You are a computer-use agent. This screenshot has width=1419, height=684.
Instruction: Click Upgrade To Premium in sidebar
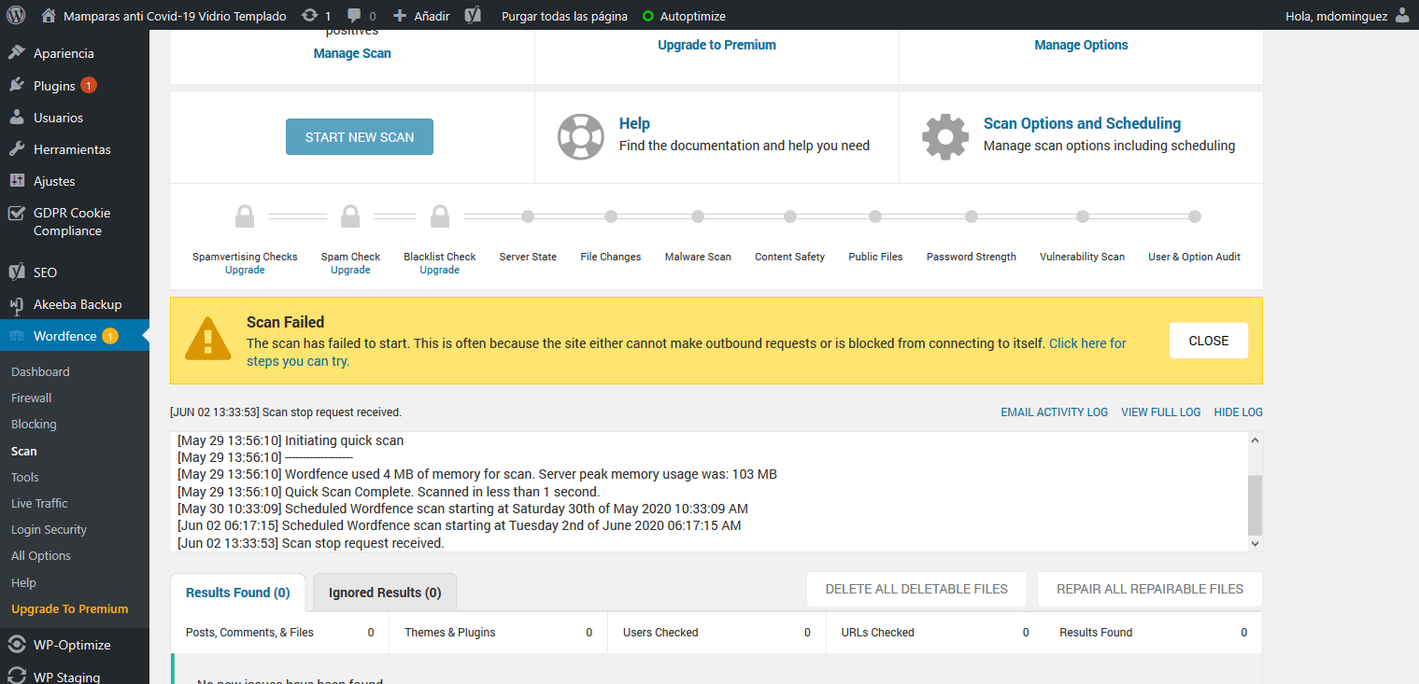(x=70, y=608)
